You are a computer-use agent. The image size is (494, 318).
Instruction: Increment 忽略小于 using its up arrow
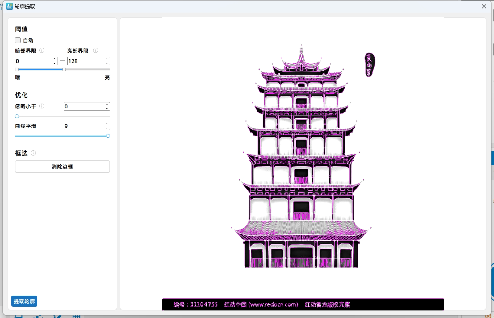(x=107, y=104)
